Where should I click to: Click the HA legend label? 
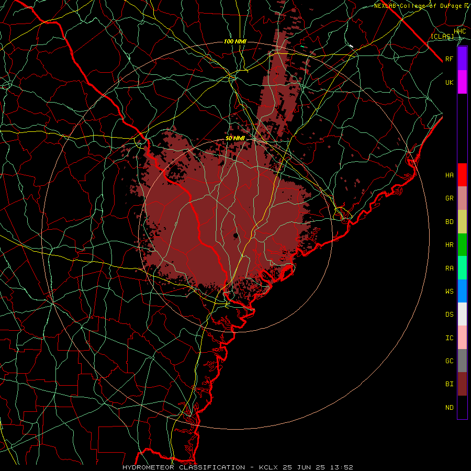click(x=449, y=175)
